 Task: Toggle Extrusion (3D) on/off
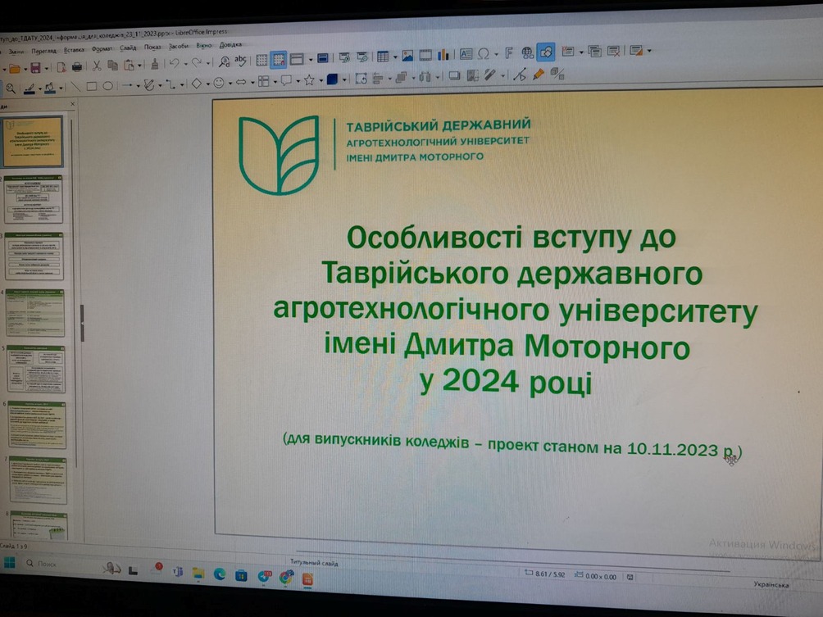click(557, 74)
